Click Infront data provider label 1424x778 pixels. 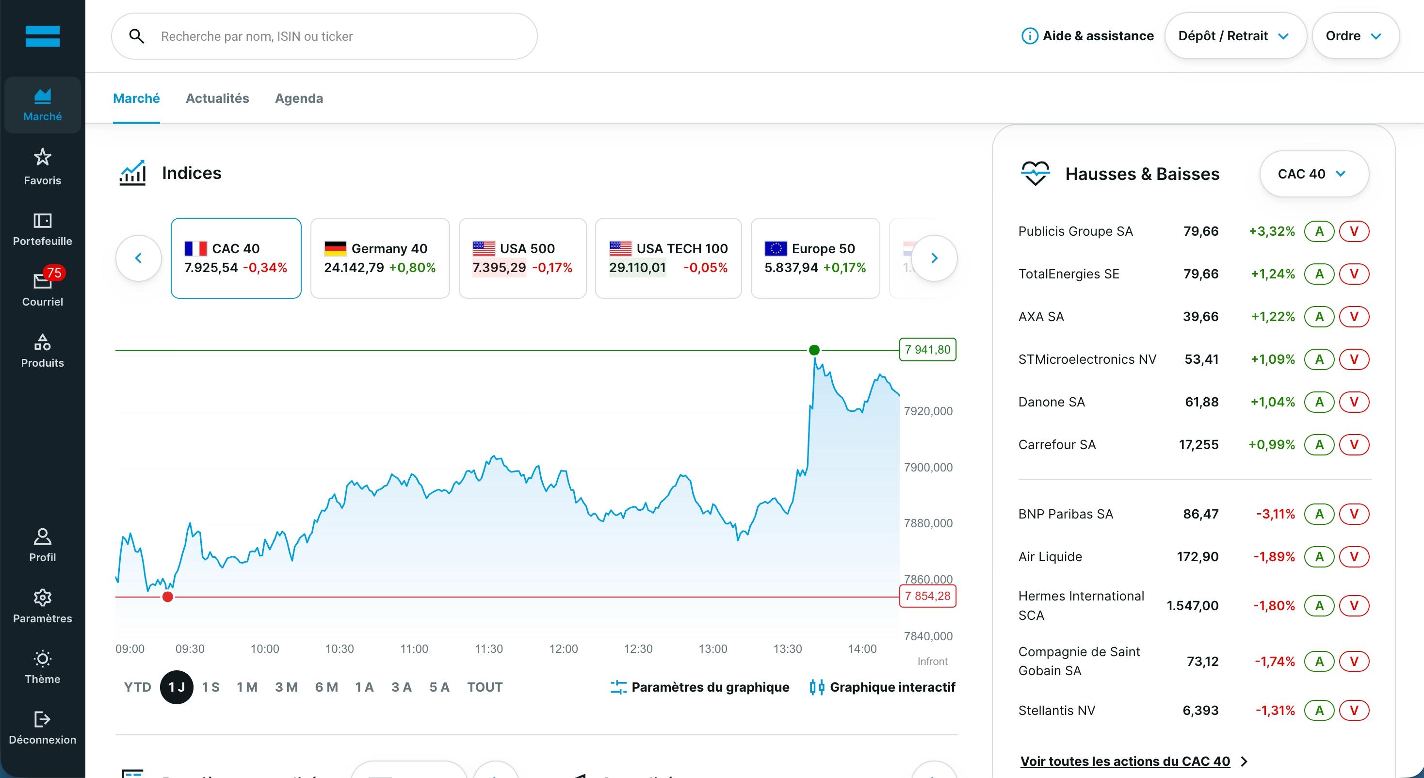[932, 661]
